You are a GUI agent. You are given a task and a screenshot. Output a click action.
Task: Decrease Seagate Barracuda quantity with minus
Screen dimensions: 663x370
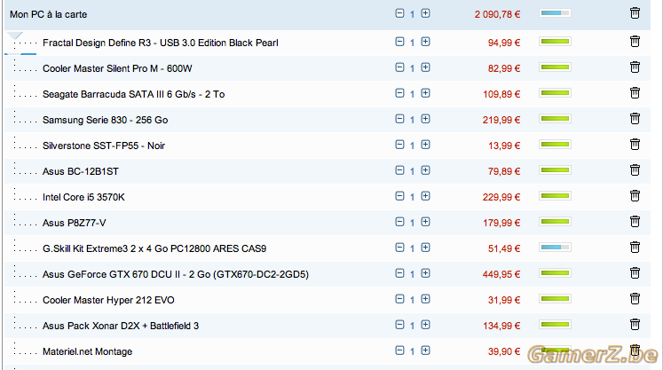(399, 93)
